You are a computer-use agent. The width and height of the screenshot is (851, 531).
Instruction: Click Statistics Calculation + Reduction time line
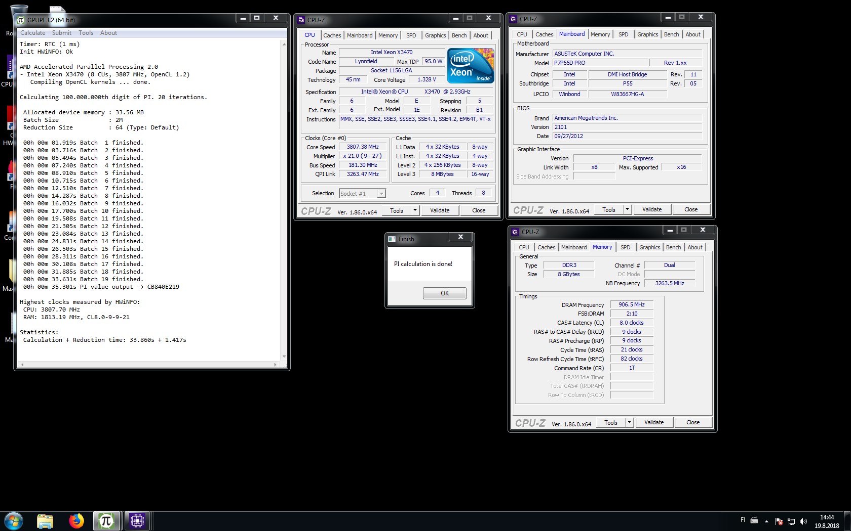pos(104,340)
